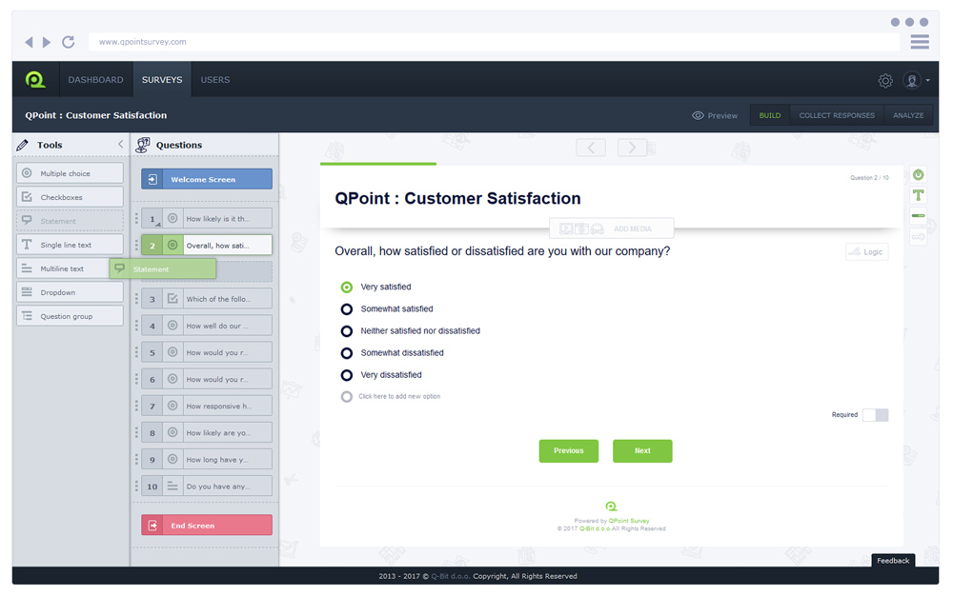953x596 pixels.
Task: Choose the 'Very satisfied' radio option
Action: 347,288
